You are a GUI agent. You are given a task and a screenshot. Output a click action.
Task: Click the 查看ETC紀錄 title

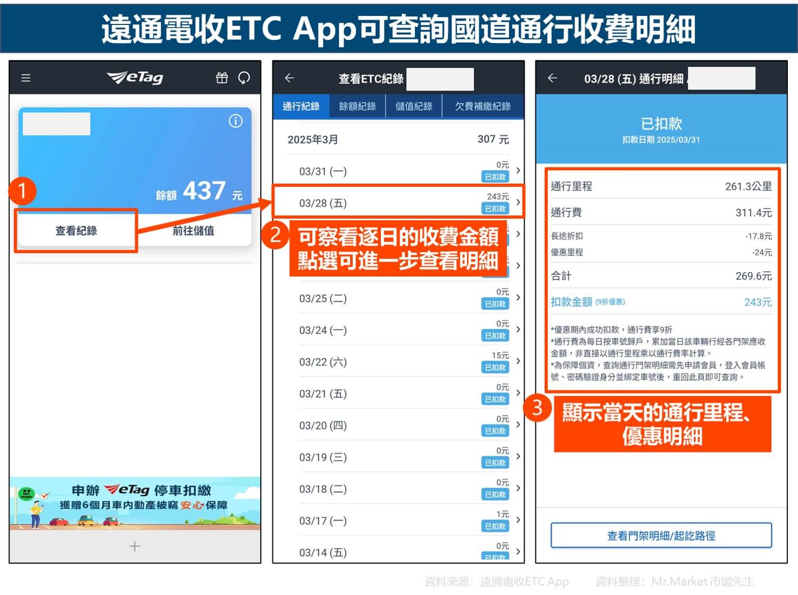[371, 79]
